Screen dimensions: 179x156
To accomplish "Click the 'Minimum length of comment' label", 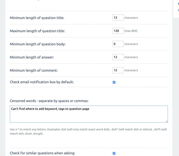I will coord(34,70).
